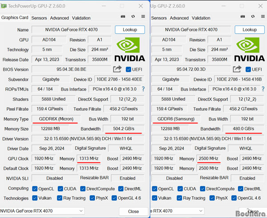Toggle Ray Tracing checkbox in left window
The height and width of the screenshot is (218, 267).
click(x=60, y=198)
